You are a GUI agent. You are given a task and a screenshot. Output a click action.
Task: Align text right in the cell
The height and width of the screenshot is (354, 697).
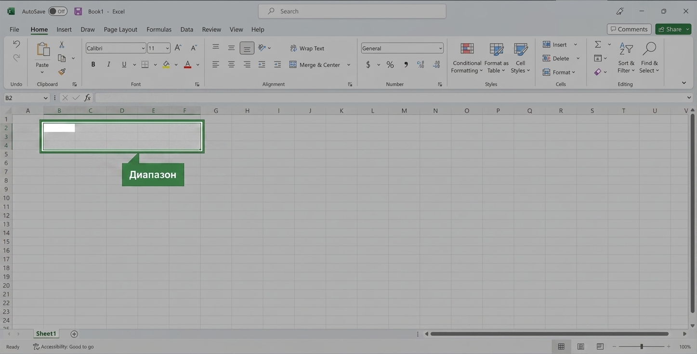[x=247, y=64]
